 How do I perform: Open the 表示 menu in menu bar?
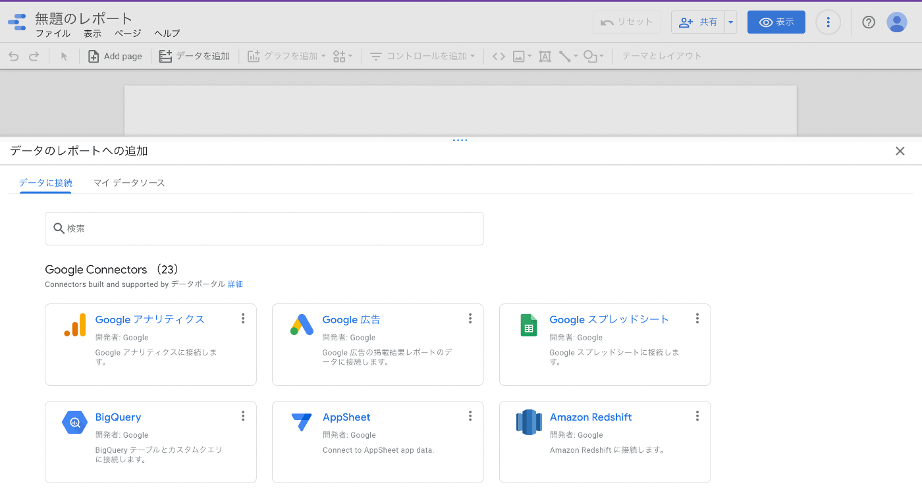click(92, 34)
